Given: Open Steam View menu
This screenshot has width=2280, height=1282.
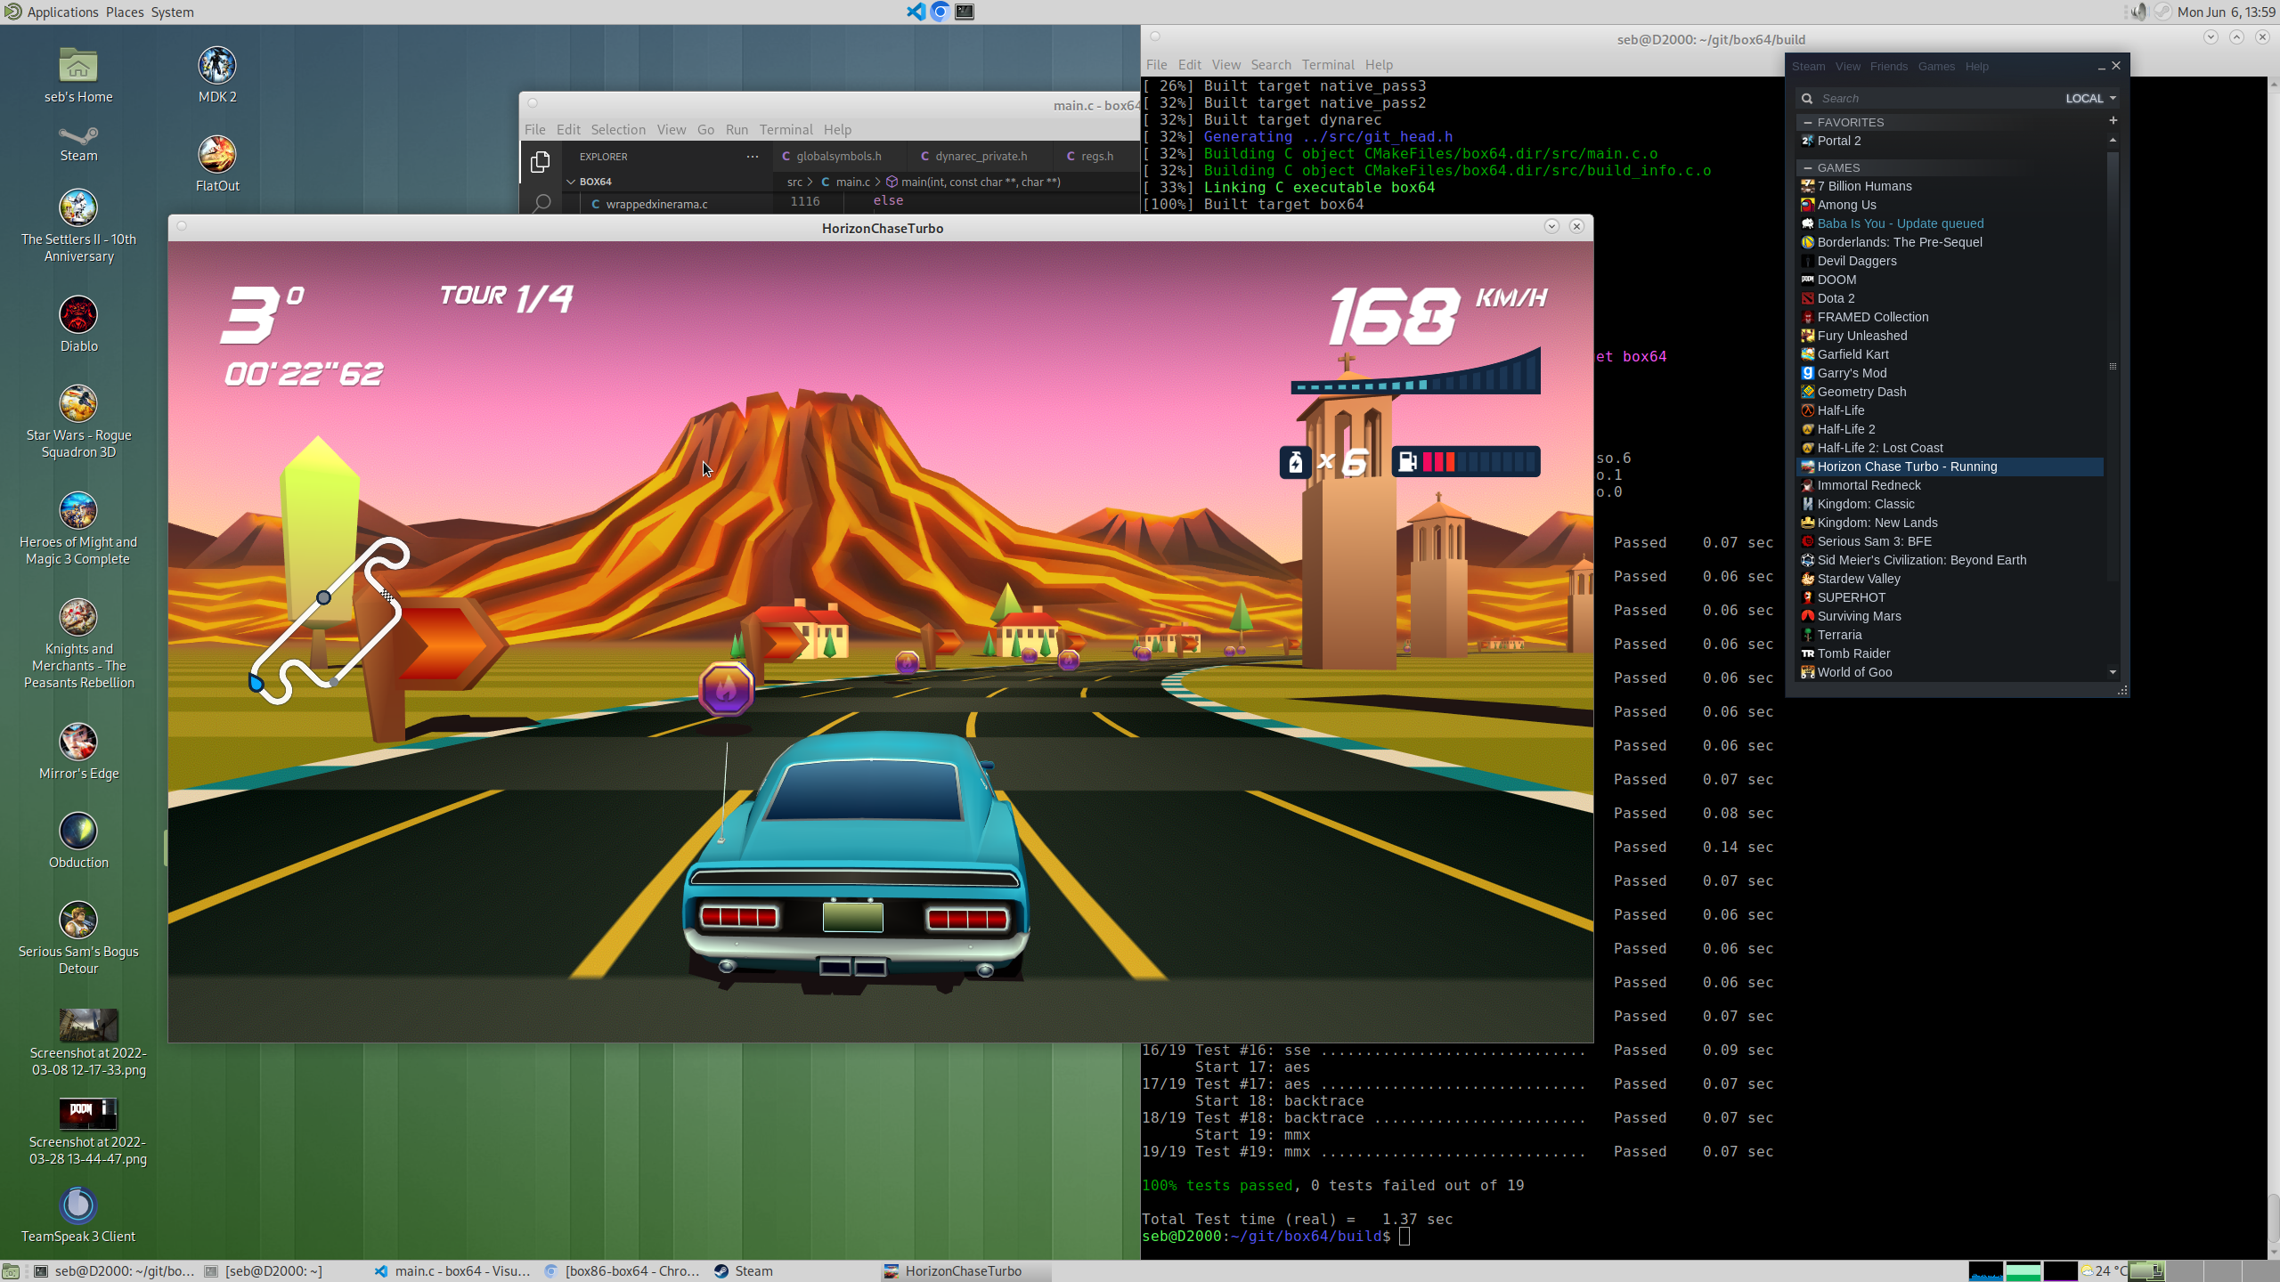Looking at the screenshot, I should (1847, 67).
